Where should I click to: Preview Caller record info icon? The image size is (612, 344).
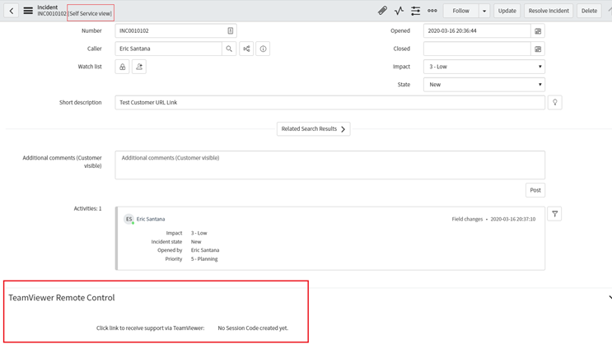(263, 49)
